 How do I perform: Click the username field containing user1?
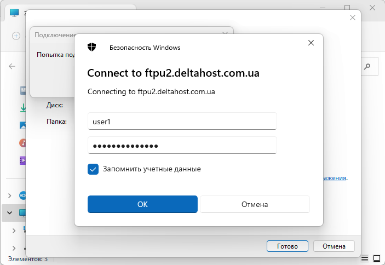coord(182,121)
